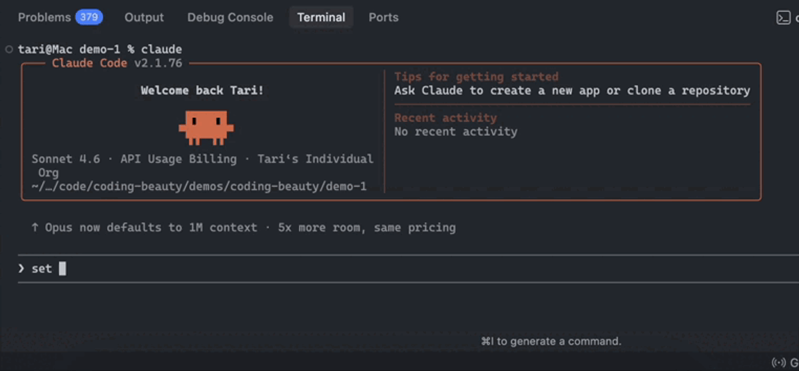This screenshot has height=371, width=799.
Task: Click the demo-1 directory path text
Action: 199,187
